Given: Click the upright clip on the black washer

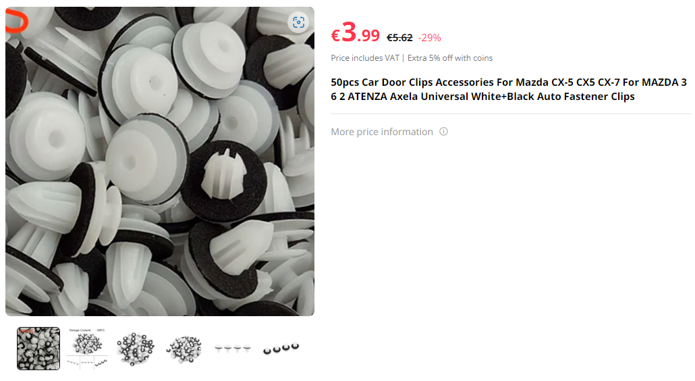Looking at the screenshot, I should (224, 174).
